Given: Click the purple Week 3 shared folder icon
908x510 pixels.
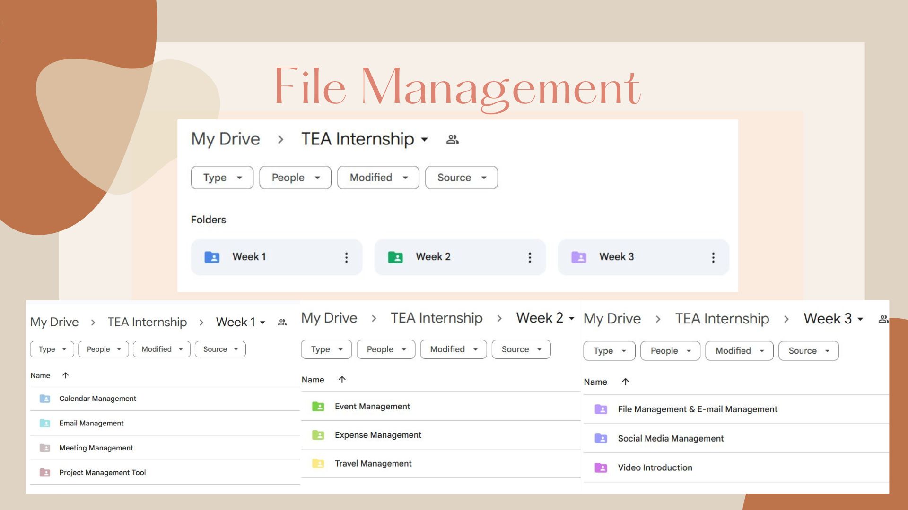Looking at the screenshot, I should click(578, 257).
